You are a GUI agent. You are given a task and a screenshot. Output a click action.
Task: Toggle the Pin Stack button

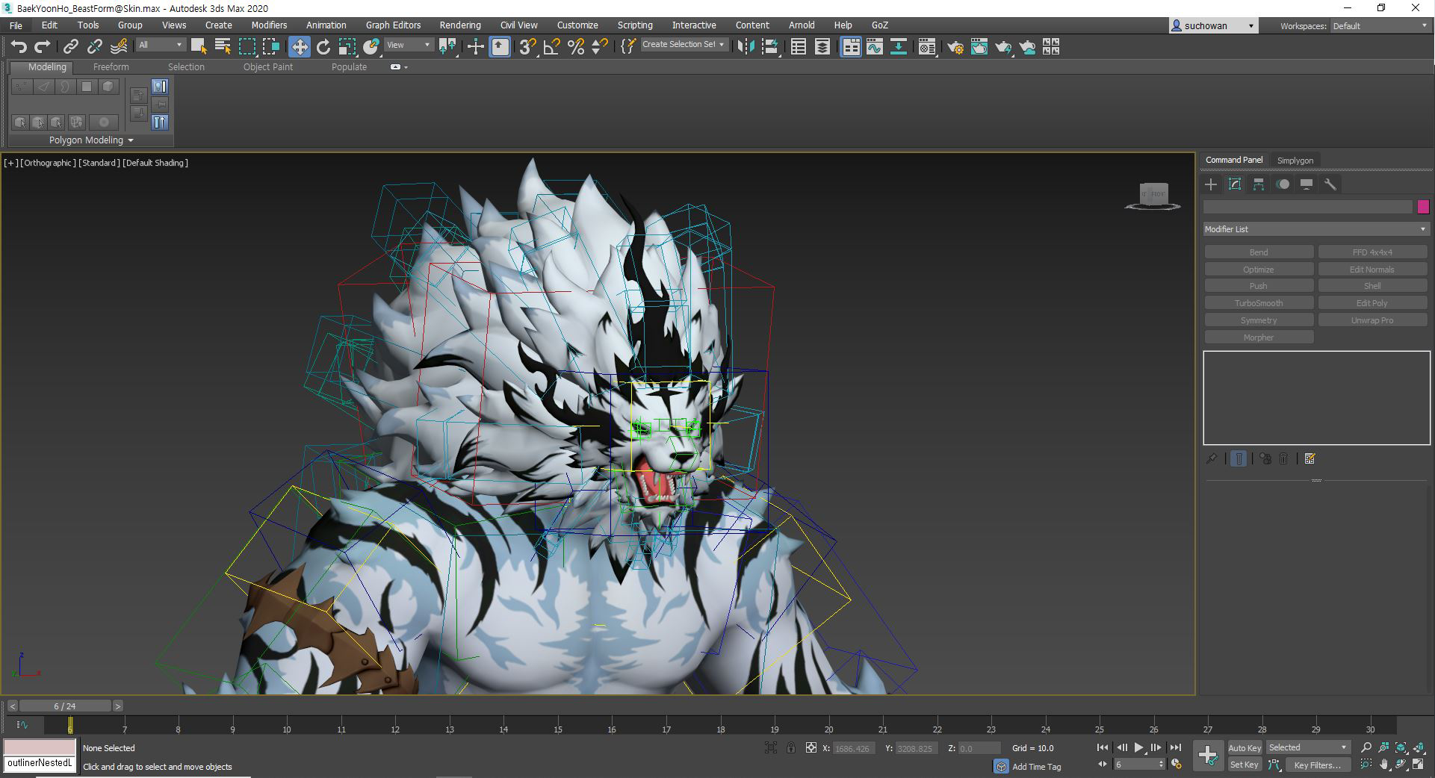1212,458
